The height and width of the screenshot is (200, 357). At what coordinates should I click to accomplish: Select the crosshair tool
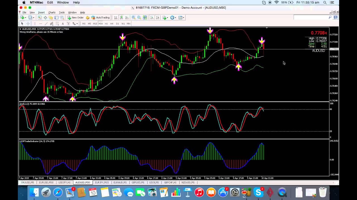tap(28, 24)
